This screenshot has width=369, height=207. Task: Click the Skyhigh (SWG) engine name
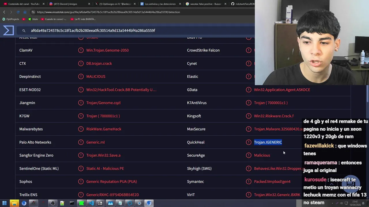click(199, 168)
